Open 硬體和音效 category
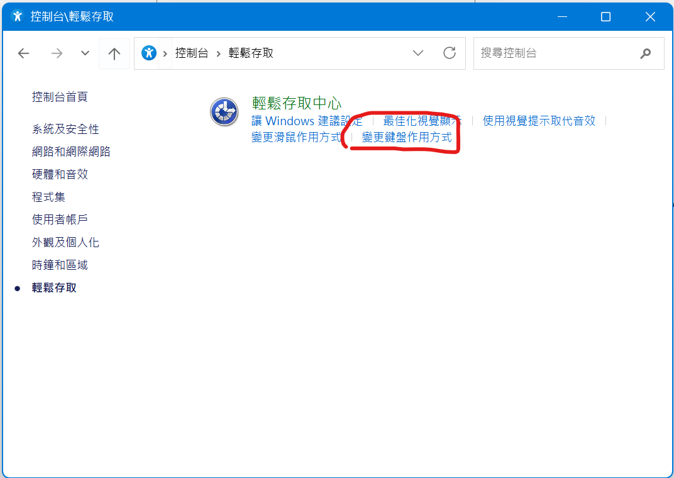 click(60, 174)
